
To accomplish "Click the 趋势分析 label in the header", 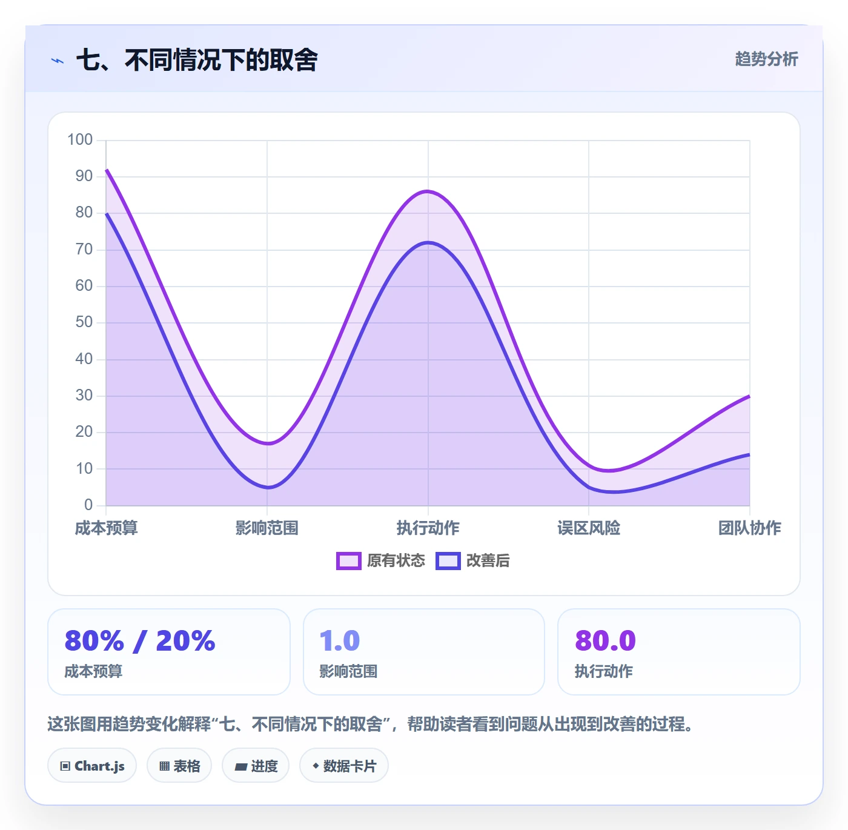I will click(x=766, y=59).
